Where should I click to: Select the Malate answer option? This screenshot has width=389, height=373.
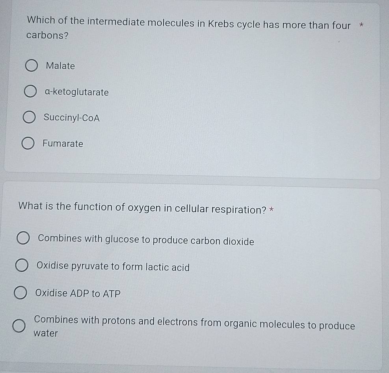pyautogui.click(x=32, y=65)
